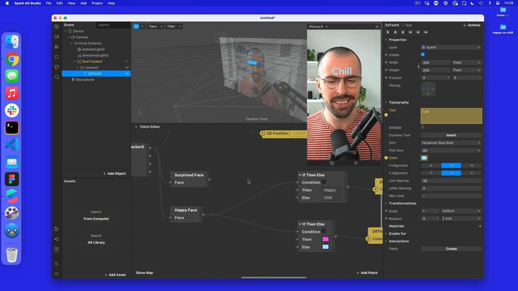Click the plus icon next to Materials
The image size is (518, 291).
pos(480,226)
